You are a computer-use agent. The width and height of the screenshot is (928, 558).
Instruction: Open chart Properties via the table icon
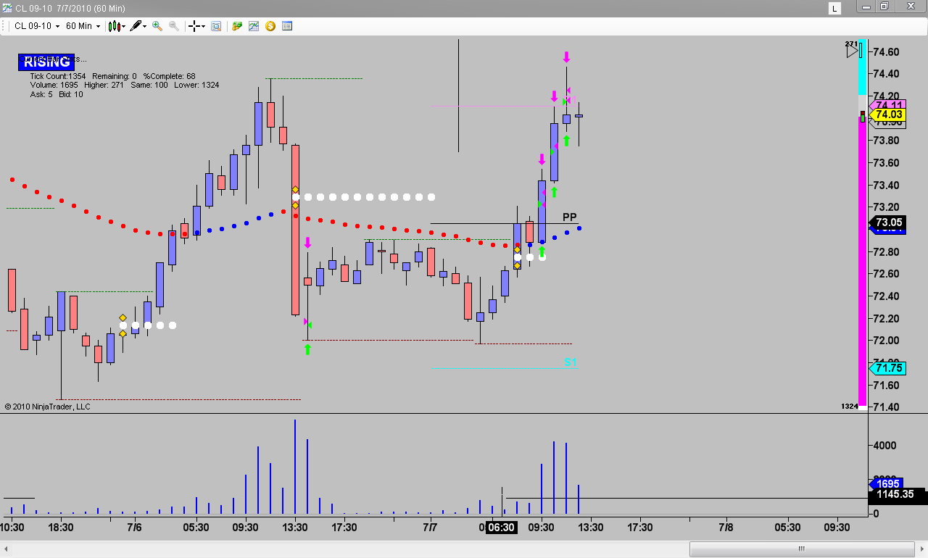pos(287,26)
